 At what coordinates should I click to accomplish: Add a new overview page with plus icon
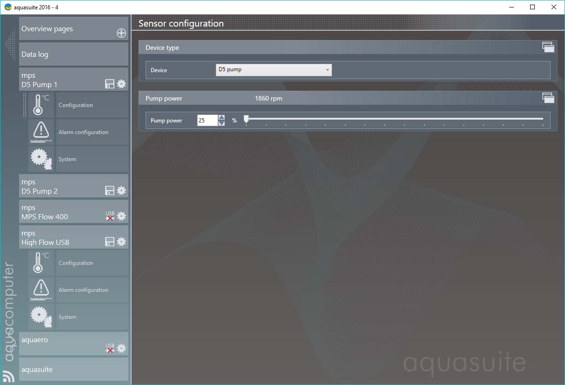[x=121, y=33]
